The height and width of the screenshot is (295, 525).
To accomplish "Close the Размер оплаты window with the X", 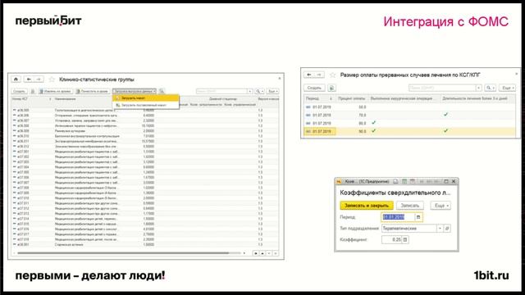I will click(x=516, y=74).
